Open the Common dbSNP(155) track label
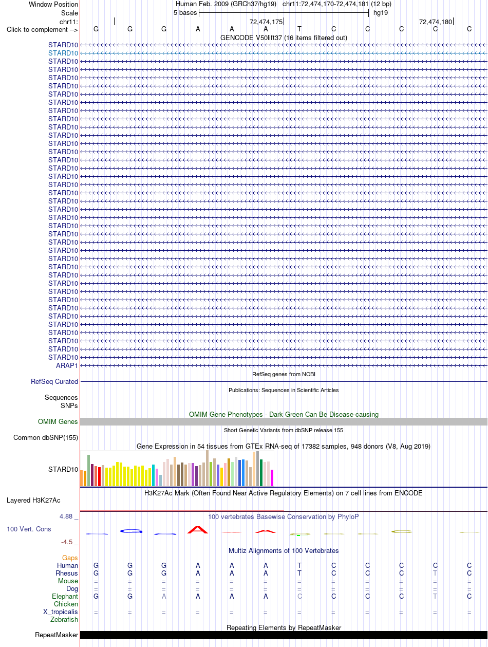488x647 pixels. pyautogui.click(x=46, y=438)
